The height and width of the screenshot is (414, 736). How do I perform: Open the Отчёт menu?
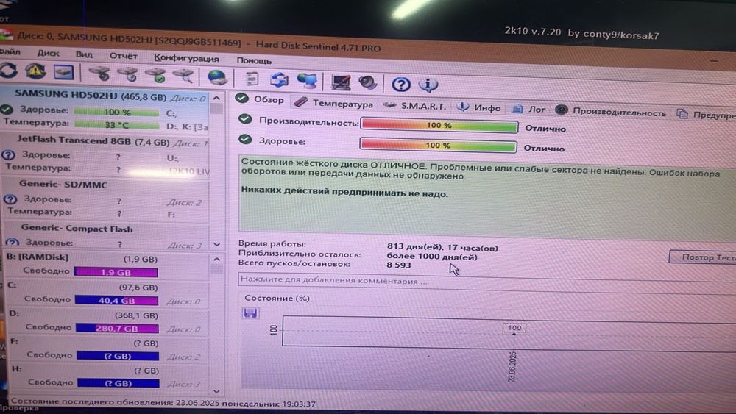click(123, 56)
